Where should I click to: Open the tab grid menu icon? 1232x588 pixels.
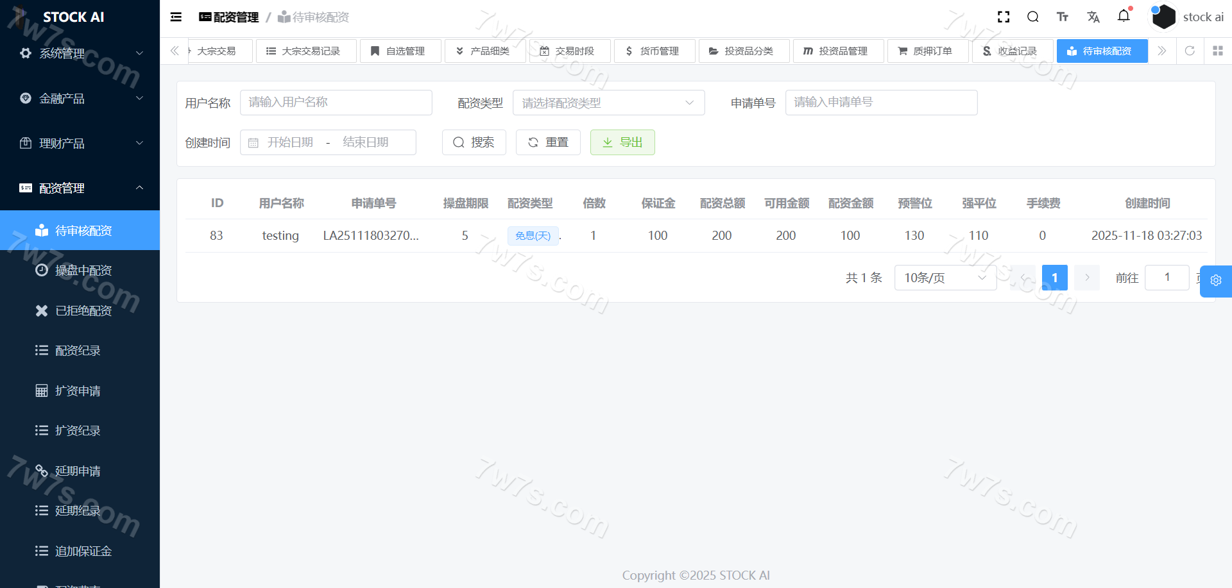click(1217, 51)
